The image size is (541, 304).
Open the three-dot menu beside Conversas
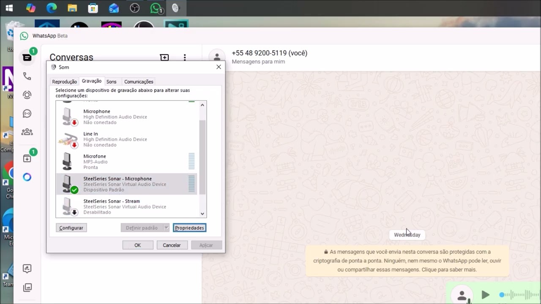click(x=185, y=57)
